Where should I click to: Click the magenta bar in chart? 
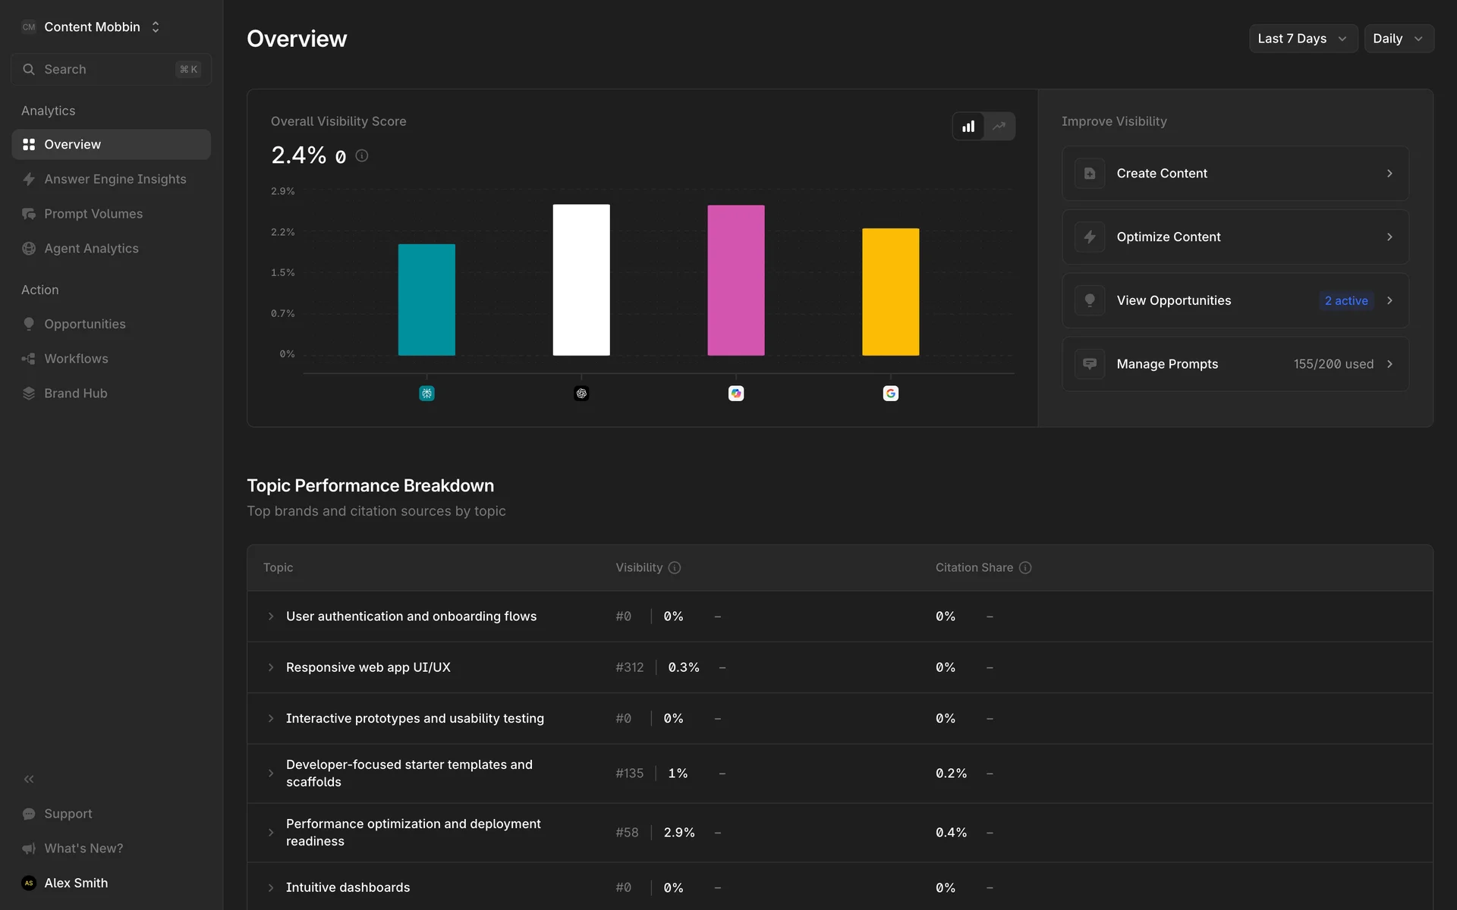(735, 280)
